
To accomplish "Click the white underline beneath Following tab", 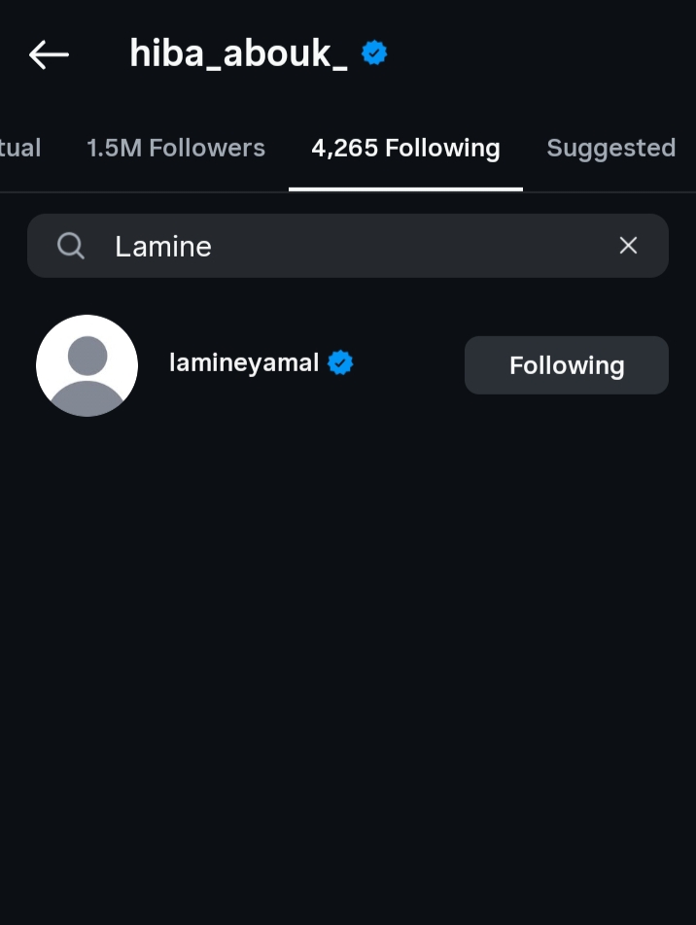I will coord(405,189).
